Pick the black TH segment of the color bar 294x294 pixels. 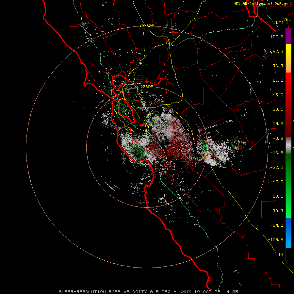pyautogui.click(x=288, y=254)
